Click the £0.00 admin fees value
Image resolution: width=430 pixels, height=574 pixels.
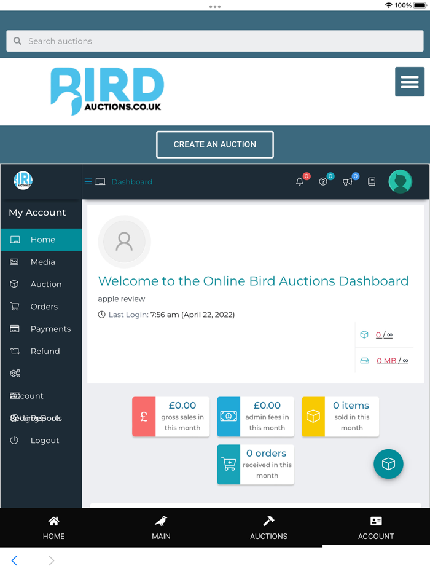click(267, 406)
